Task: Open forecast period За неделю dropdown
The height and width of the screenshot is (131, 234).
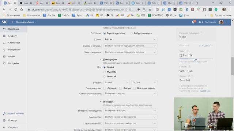Action: 205,45
